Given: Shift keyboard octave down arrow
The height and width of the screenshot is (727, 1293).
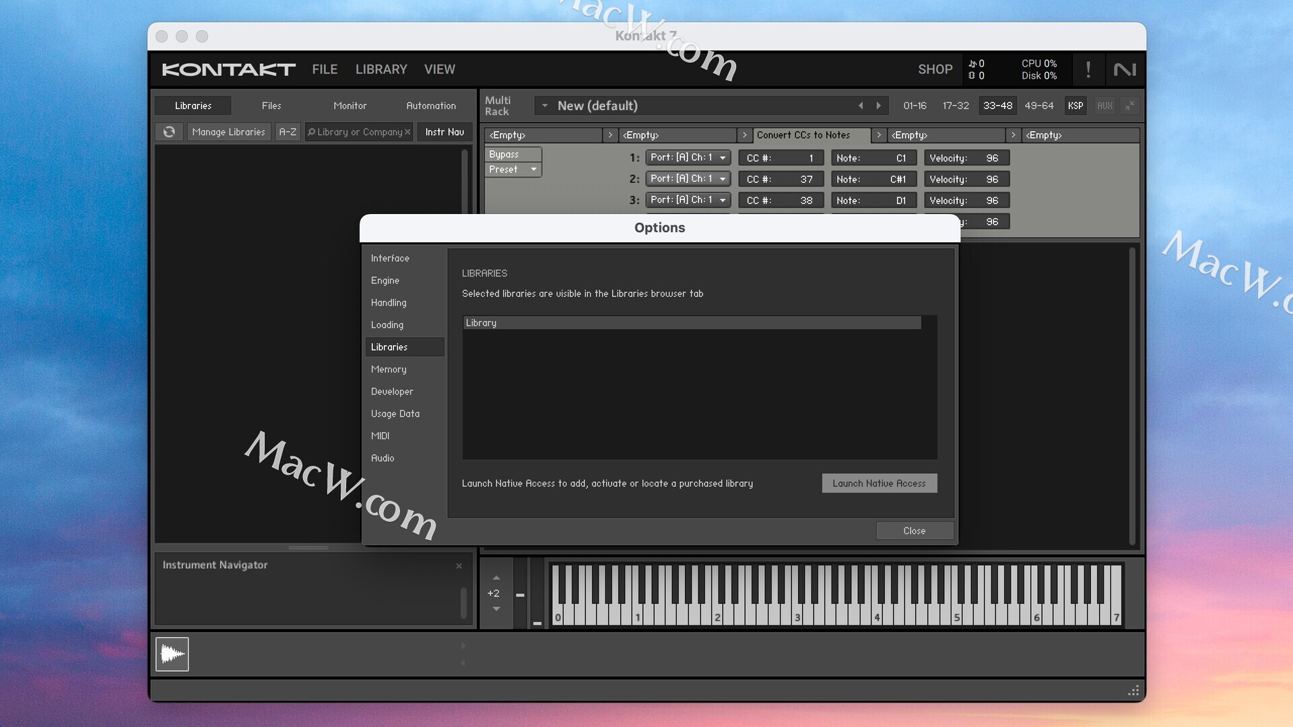Looking at the screenshot, I should (496, 609).
